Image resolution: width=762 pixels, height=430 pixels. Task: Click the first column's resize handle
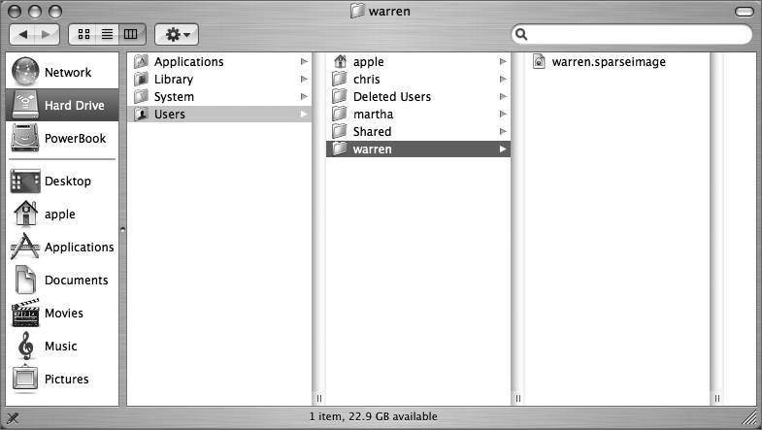click(x=318, y=398)
